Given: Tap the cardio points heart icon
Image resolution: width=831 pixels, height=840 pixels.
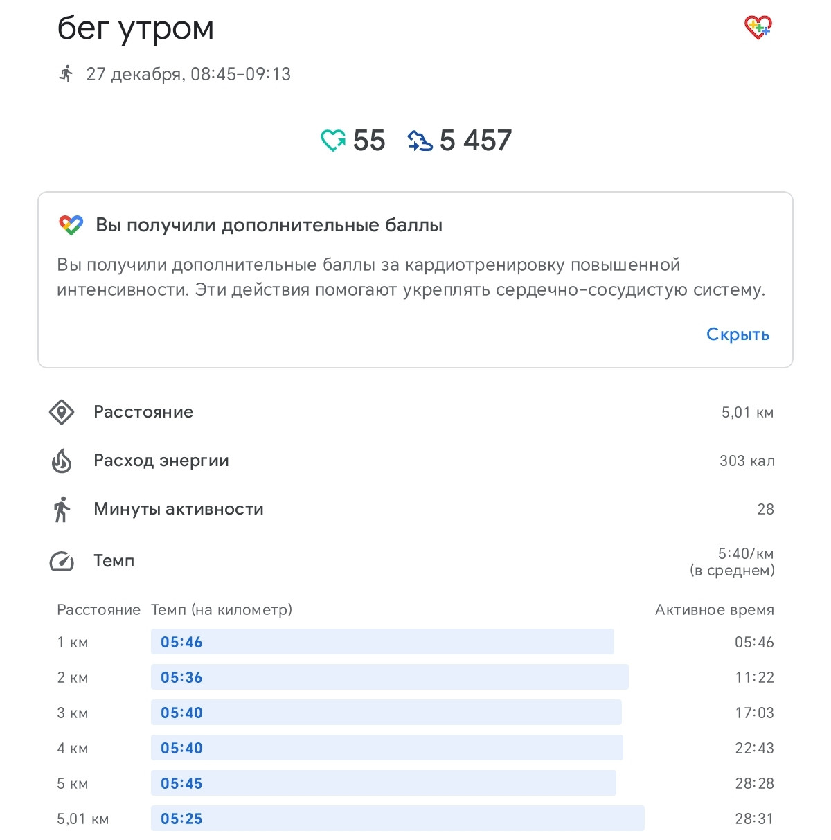Looking at the screenshot, I should (x=333, y=141).
